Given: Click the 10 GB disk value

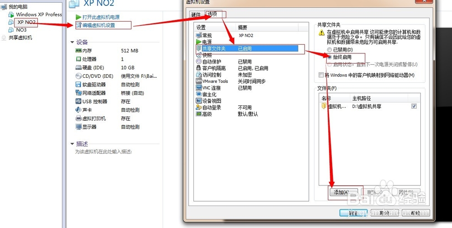Looking at the screenshot, I should [x=128, y=67].
